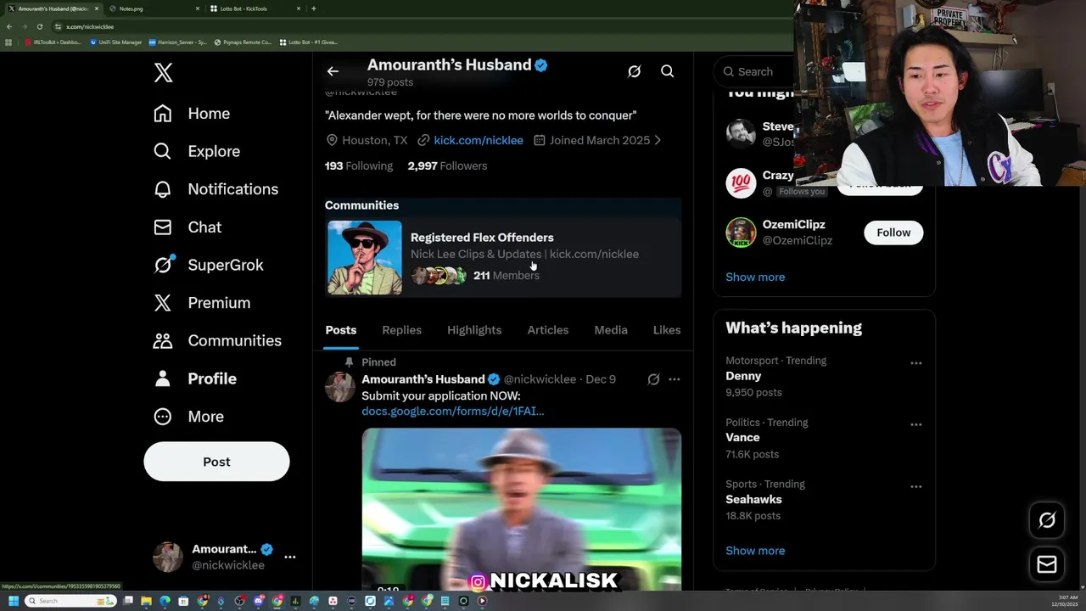1086x611 pixels.
Task: Open more options for Seahawks trend
Action: 916,487
